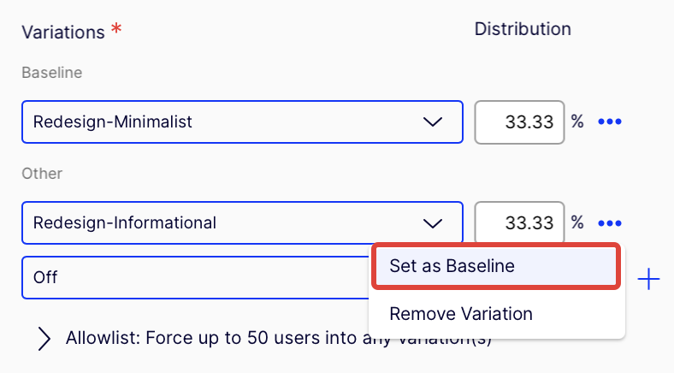Focus Redesign-Informational distribution percentage field
This screenshot has height=373, width=674.
(x=519, y=223)
